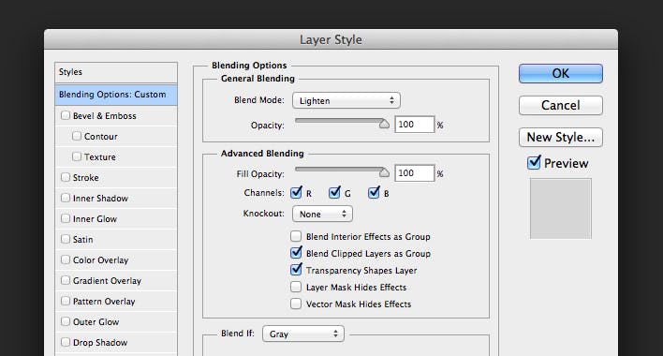Click the Fill Opacity value field

coord(414,173)
